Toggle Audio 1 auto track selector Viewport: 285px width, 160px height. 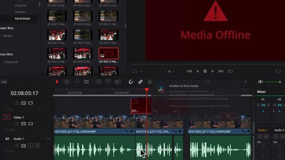tap(24, 146)
